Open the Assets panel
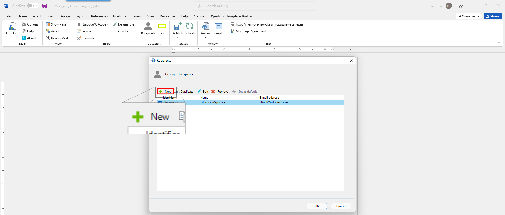 (x=53, y=31)
